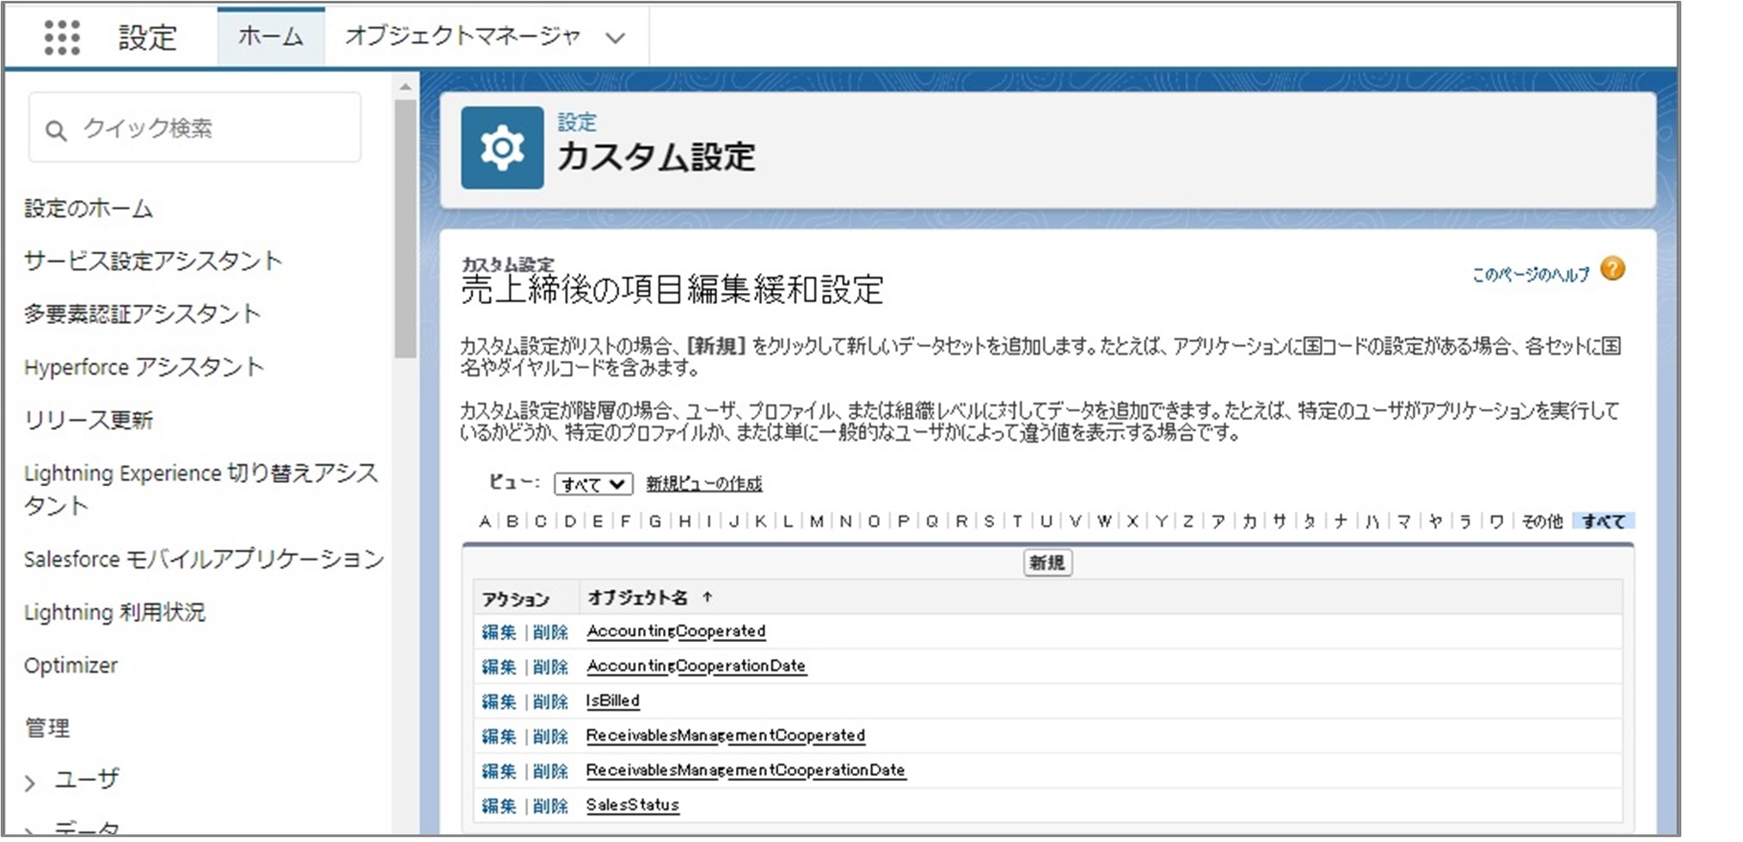
Task: Click the Quick Find magnifier icon
Action: [56, 131]
